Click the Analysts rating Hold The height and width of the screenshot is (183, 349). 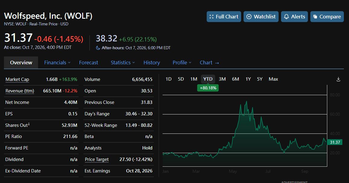click(147, 148)
